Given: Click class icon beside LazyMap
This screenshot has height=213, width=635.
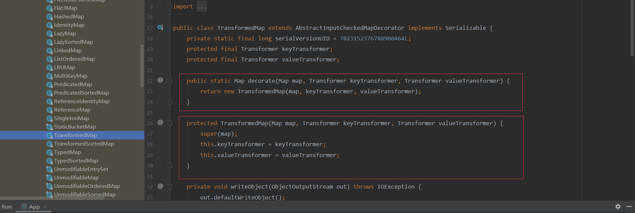Looking at the screenshot, I should (49, 34).
